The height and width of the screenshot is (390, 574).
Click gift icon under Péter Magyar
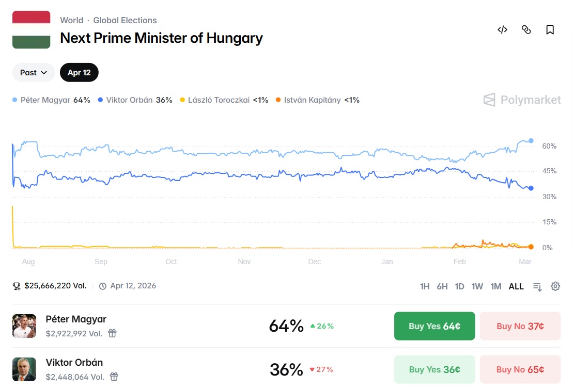(x=112, y=333)
